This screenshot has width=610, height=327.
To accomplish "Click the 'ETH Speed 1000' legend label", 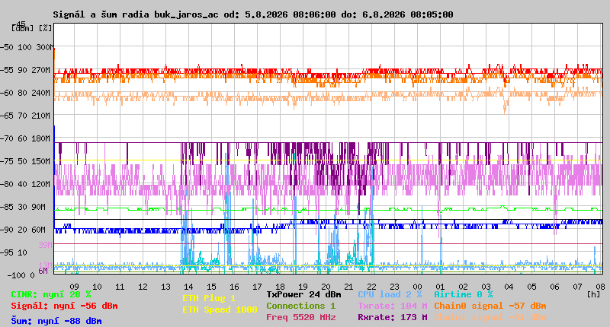I will tap(220, 310).
